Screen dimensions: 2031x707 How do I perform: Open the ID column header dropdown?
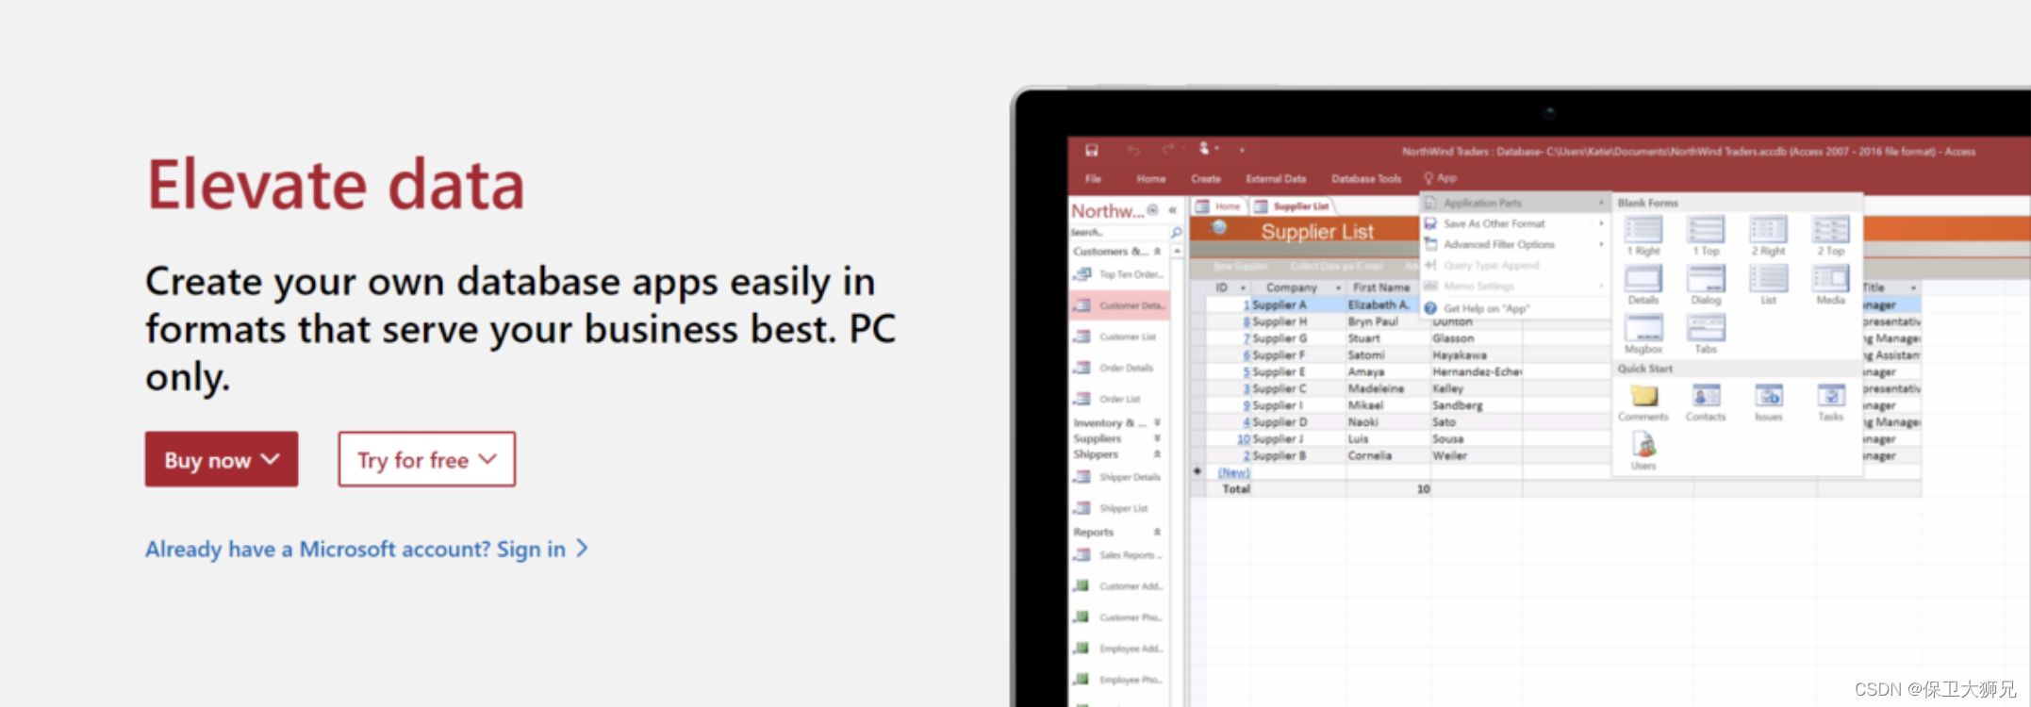tap(1243, 288)
